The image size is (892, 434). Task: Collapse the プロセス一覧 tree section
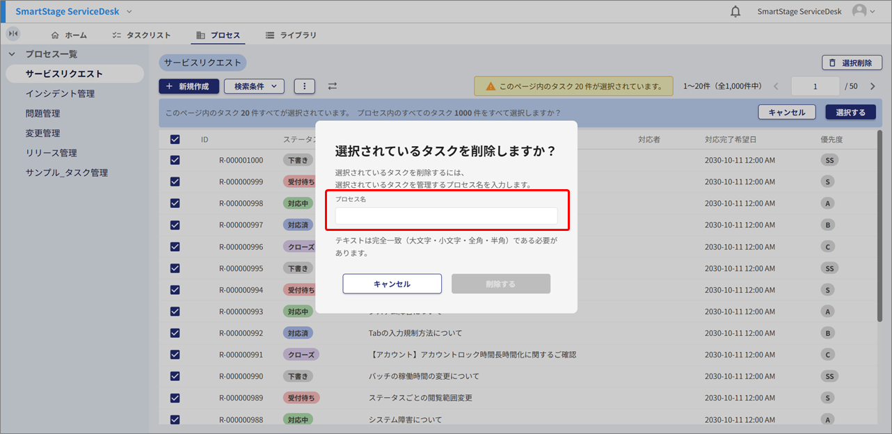(x=12, y=54)
